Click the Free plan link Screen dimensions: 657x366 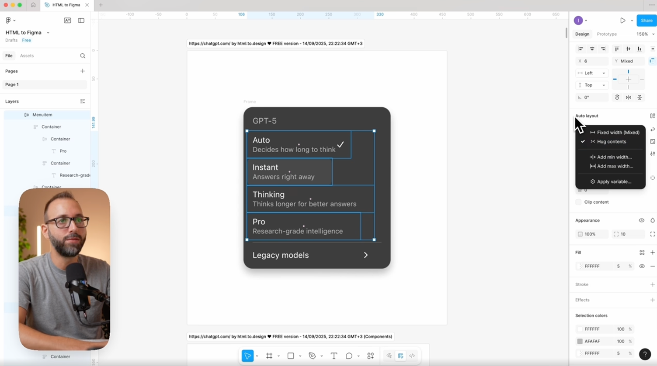tap(27, 40)
